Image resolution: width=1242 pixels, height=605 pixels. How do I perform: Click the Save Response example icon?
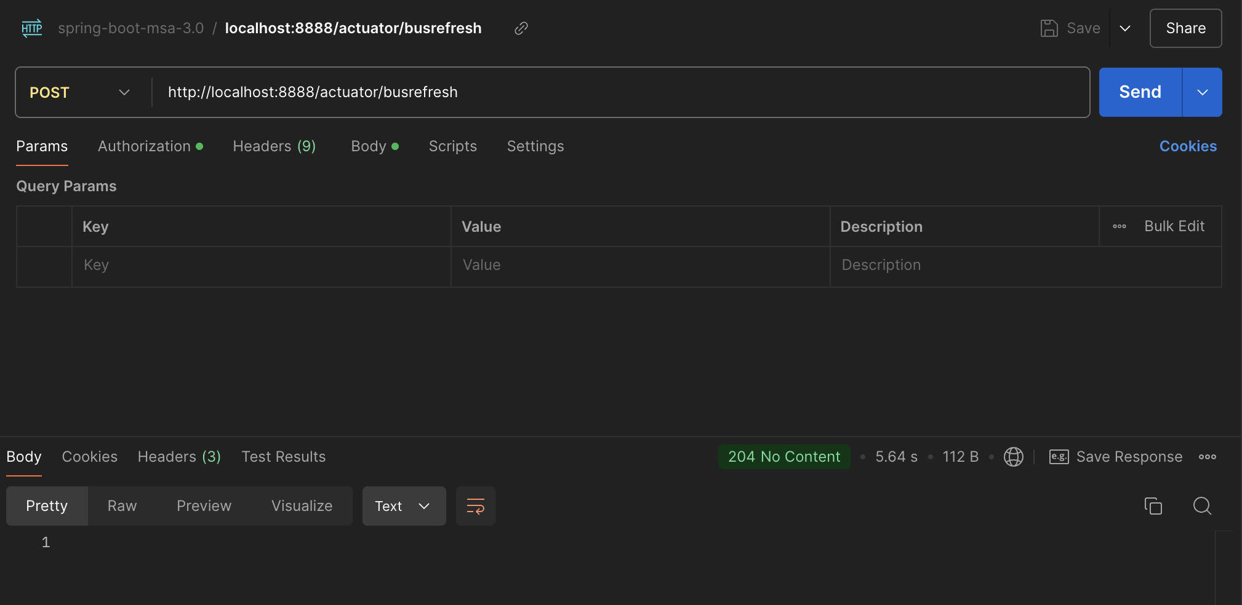coord(1059,457)
